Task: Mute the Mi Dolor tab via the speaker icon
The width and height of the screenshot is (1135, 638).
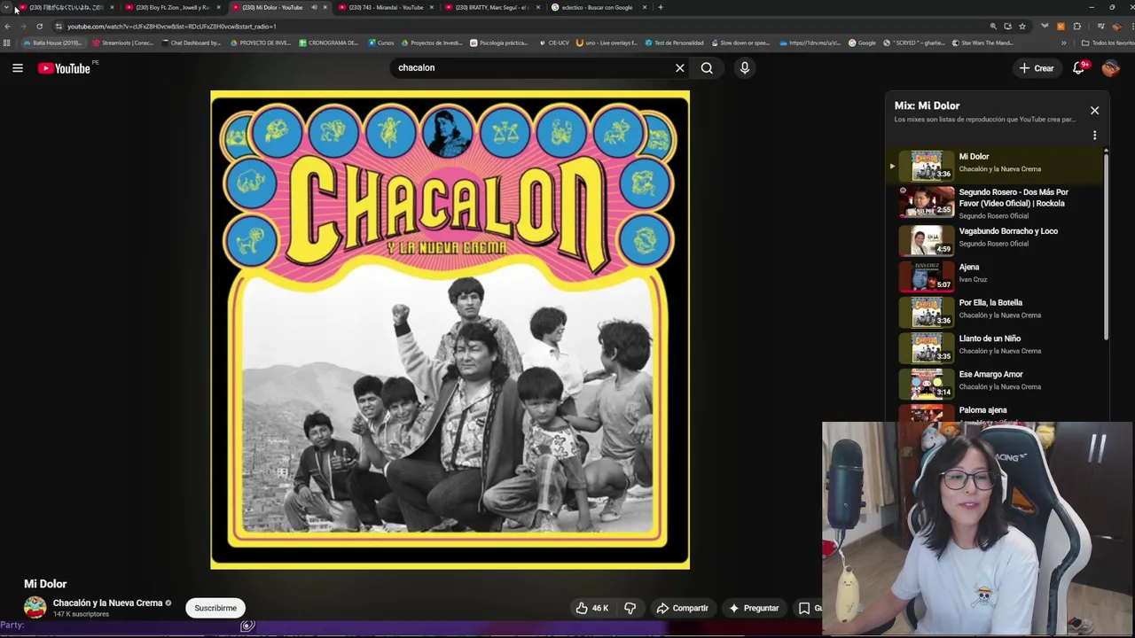Action: click(x=314, y=7)
